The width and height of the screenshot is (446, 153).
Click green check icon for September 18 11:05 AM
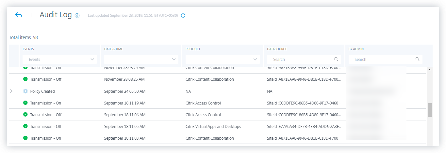coord(25,127)
